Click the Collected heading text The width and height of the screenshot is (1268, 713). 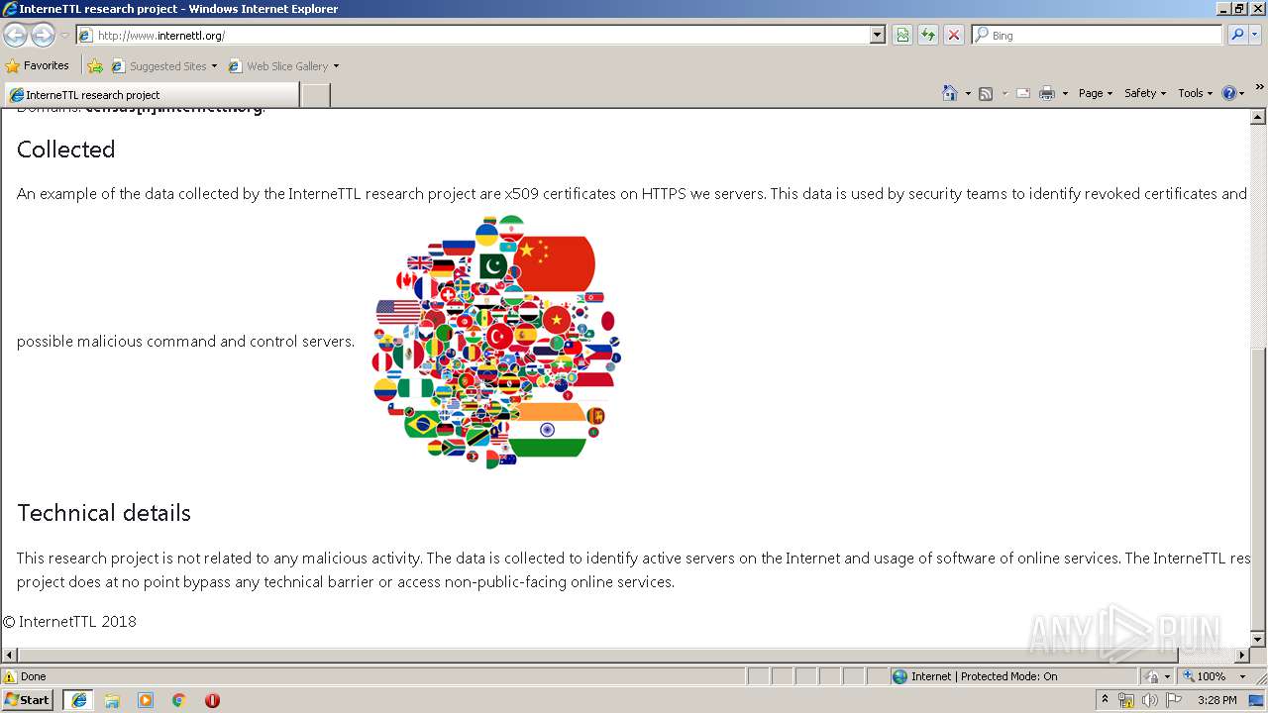[x=66, y=150]
